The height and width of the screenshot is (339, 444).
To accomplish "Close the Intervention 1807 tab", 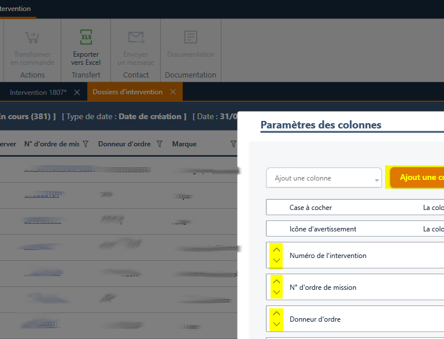I will [77, 93].
